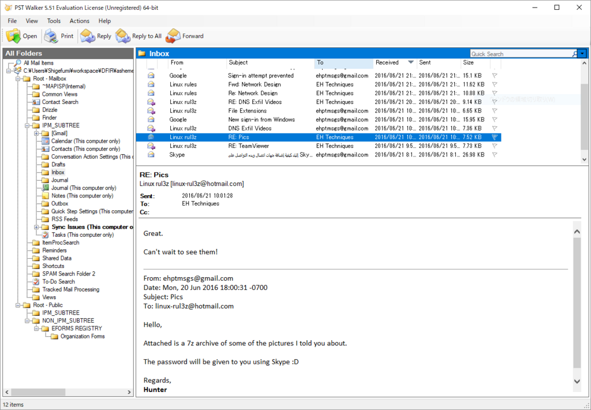591x410 pixels.
Task: Click the Contacts folder icon in tree
Action: point(45,149)
